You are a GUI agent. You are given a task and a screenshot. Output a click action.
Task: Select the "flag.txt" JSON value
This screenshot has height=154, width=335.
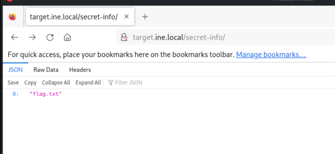46,94
